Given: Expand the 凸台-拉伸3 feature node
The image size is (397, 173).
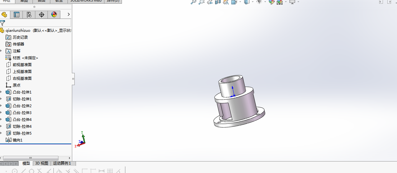Looking at the screenshot, I should click(x=1, y=113).
